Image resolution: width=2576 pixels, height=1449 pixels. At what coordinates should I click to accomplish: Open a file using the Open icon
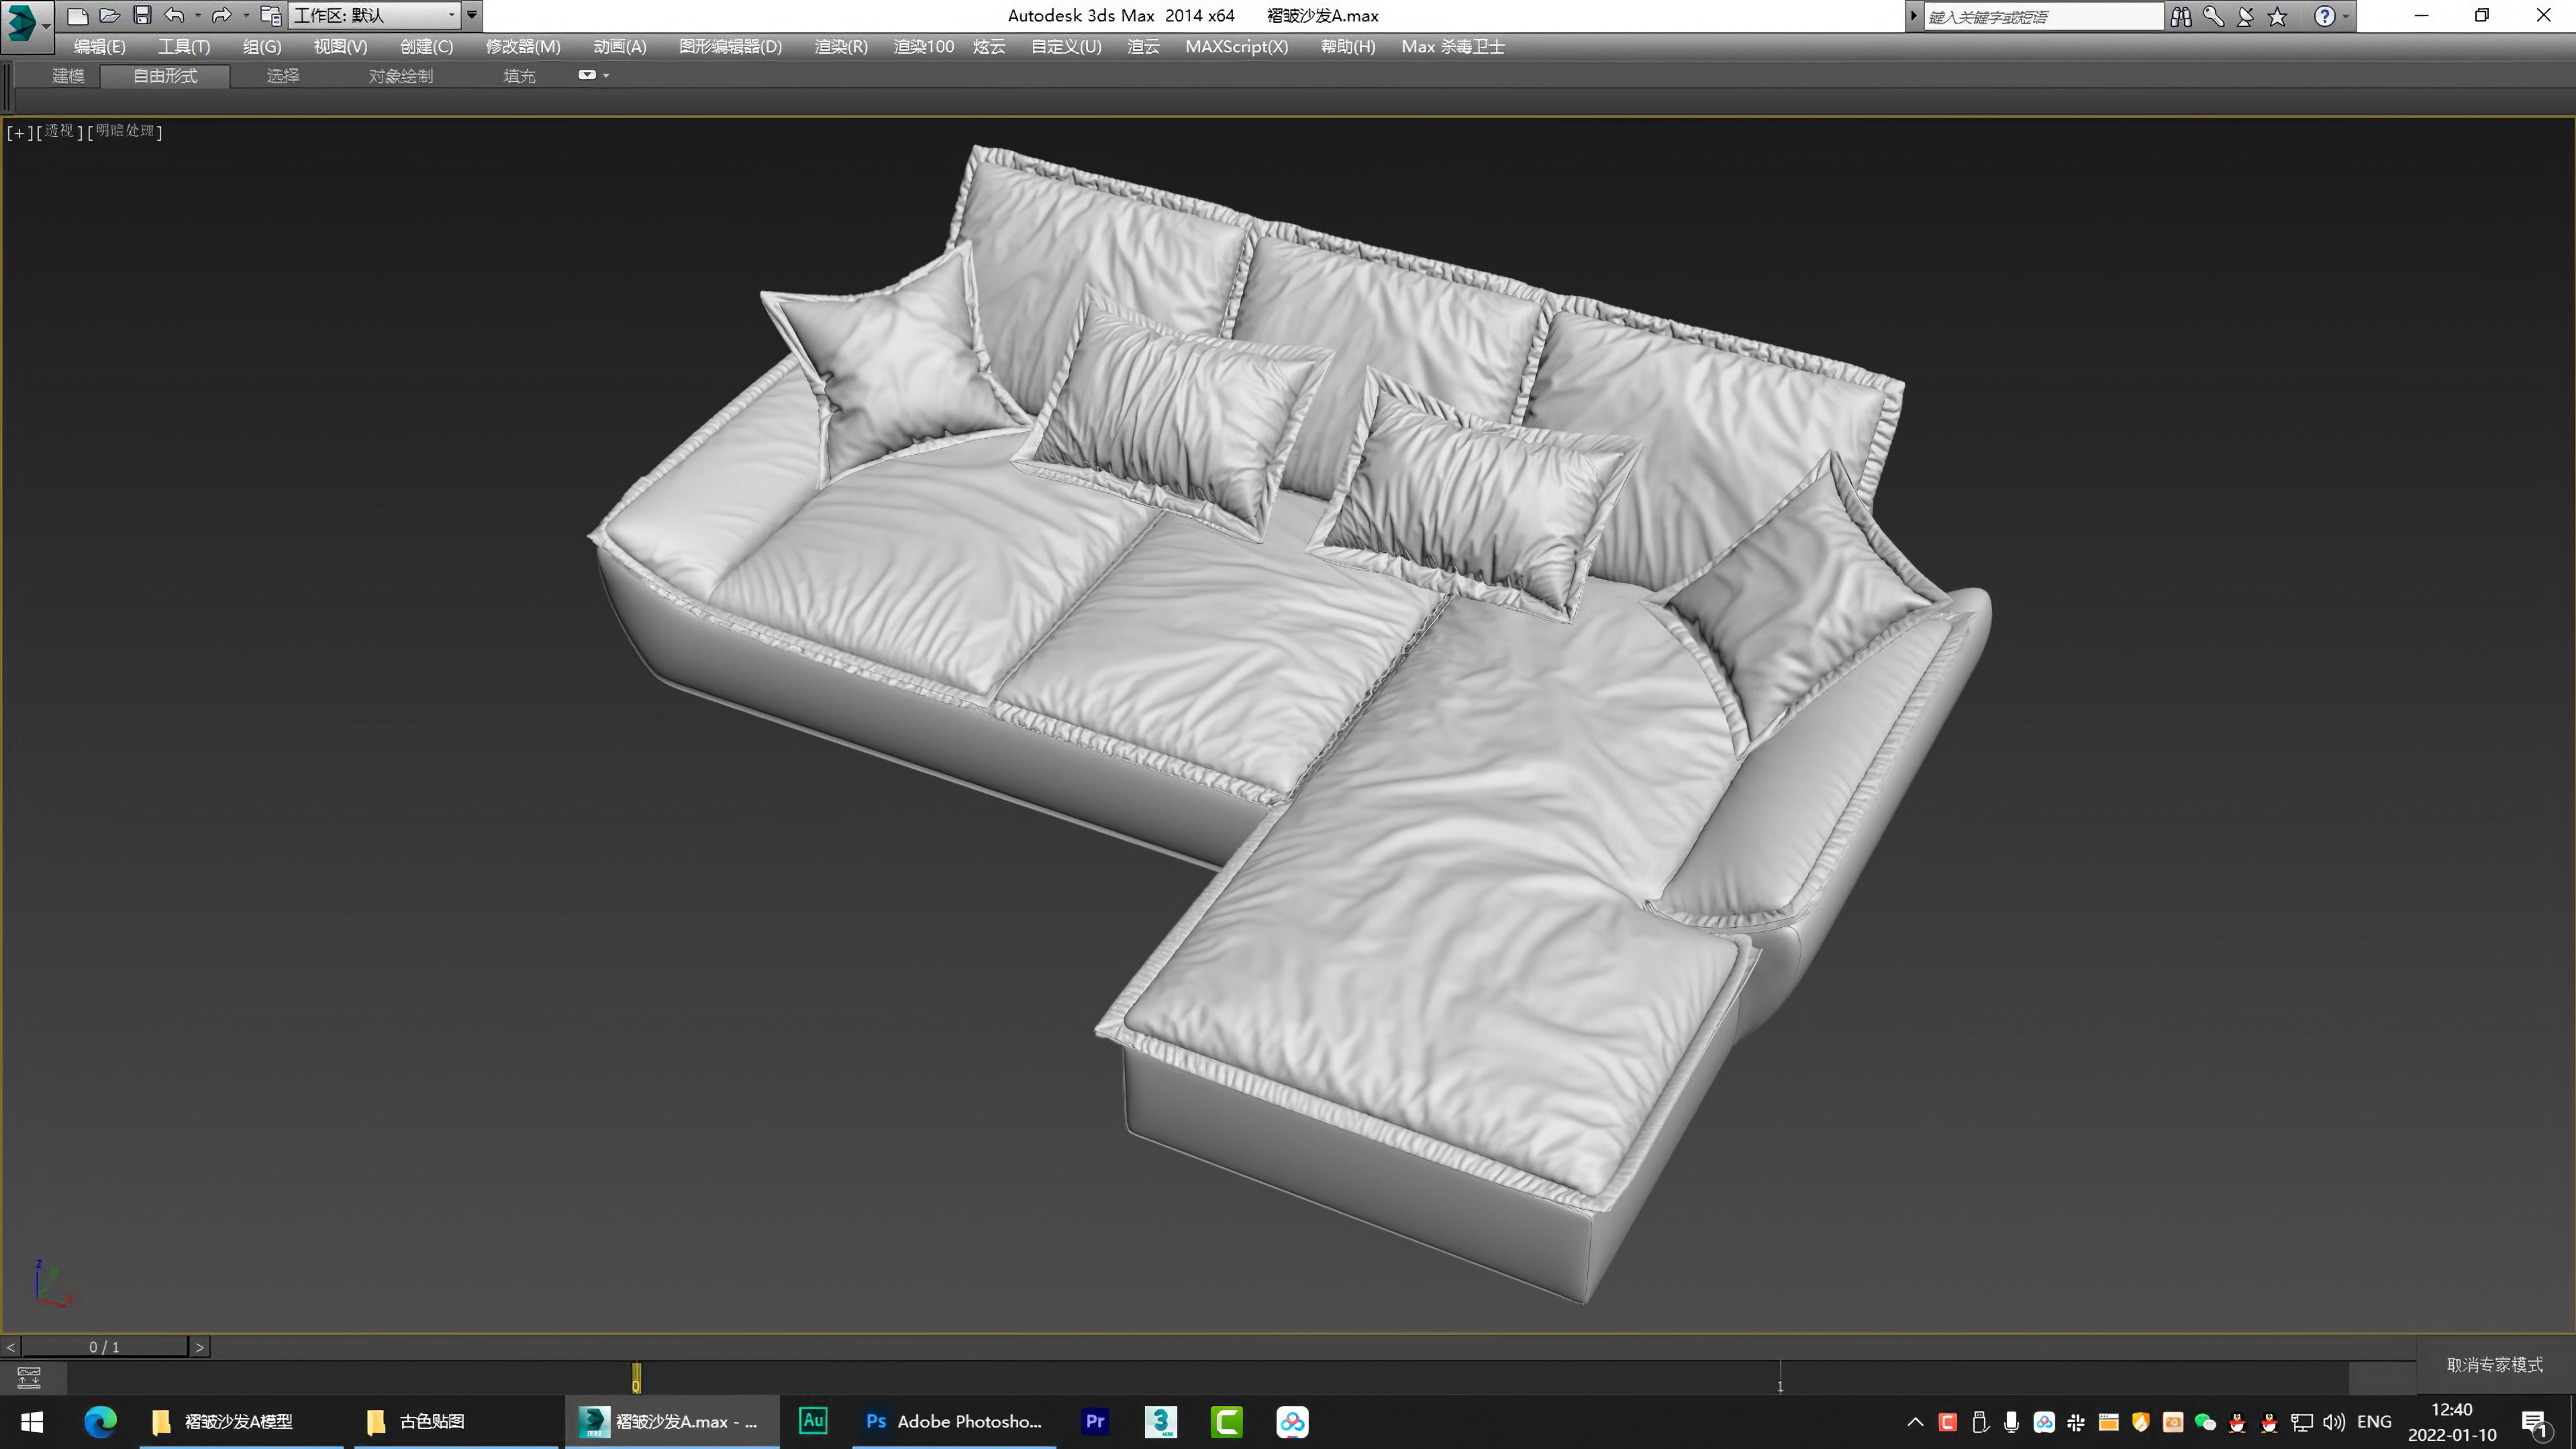pos(110,15)
